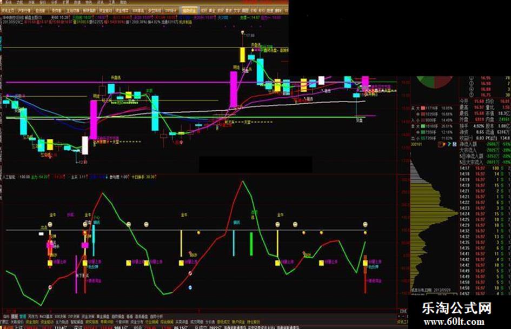Click the 十日换手 30.36 indicator value

(x=143, y=177)
